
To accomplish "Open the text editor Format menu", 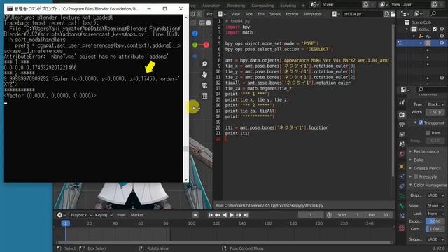I will (292, 14).
